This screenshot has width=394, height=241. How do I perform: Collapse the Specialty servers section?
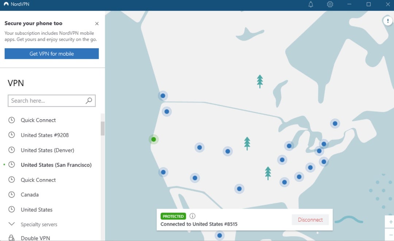click(x=12, y=224)
